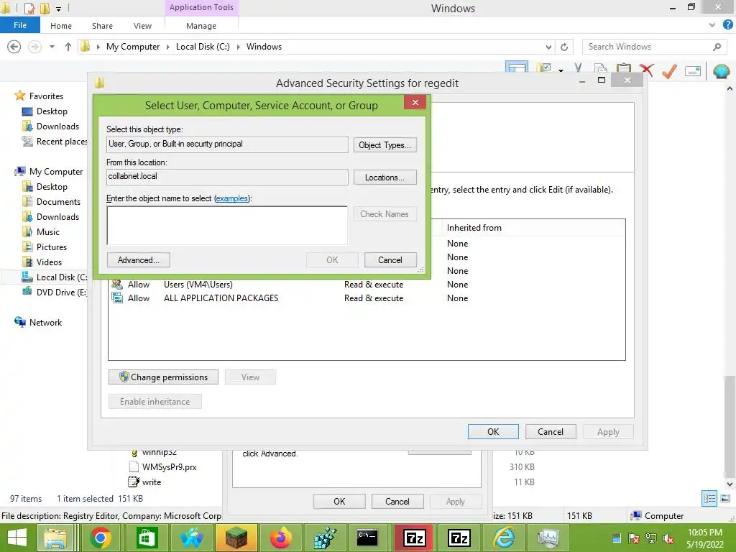
Task: Click Local Disk (C:) breadcrumb segment
Action: click(x=203, y=47)
